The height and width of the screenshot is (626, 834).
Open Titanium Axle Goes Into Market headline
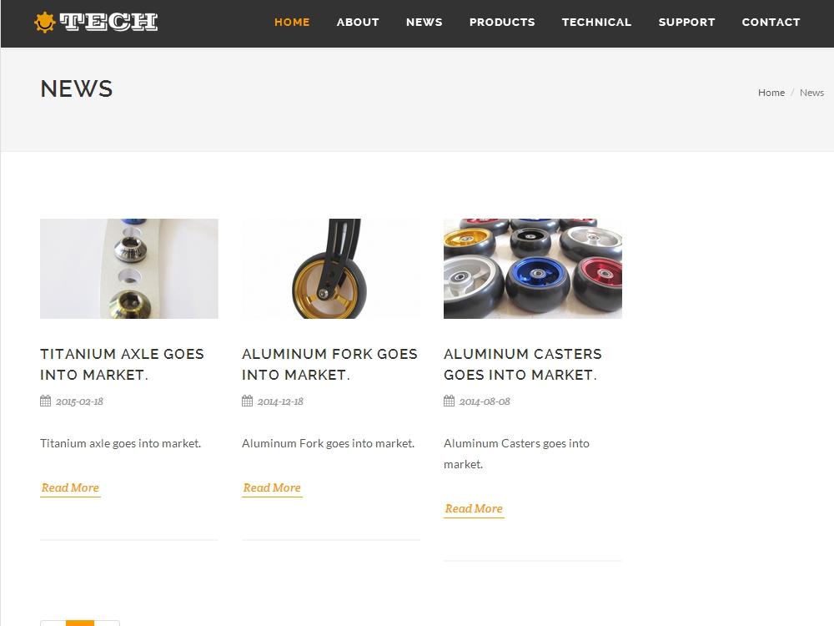122,365
